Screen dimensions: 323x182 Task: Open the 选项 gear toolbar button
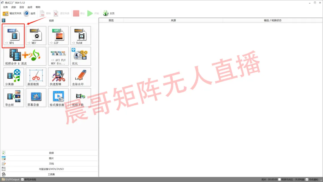pyautogui.click(x=29, y=13)
